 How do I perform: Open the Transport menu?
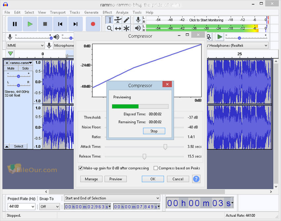coord(58,12)
